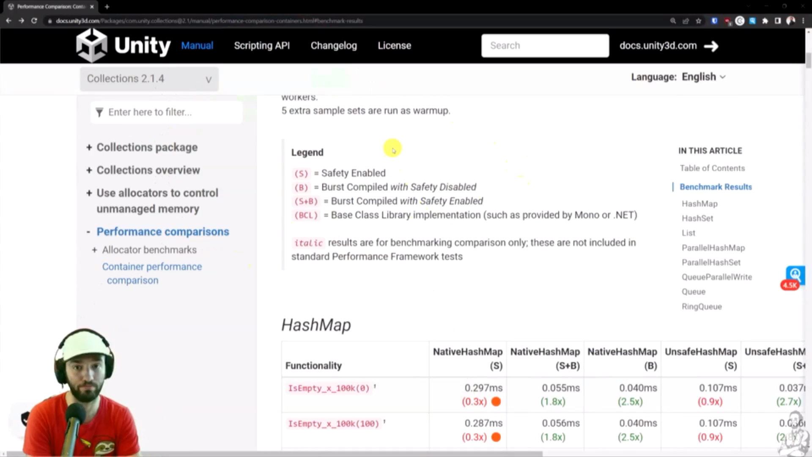
Task: Click the docs.unity3d.com arrow icon
Action: (x=711, y=46)
